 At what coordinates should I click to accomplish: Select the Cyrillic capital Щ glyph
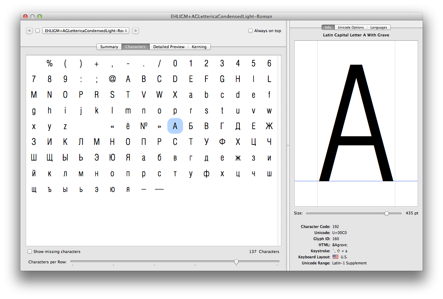pyautogui.click(x=50, y=158)
